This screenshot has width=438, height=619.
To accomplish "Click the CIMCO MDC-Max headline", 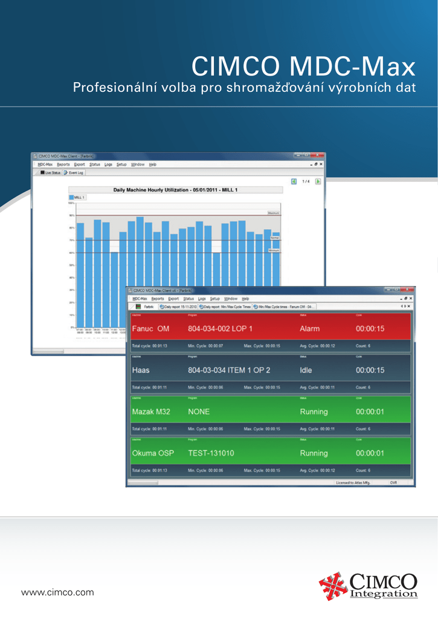I will click(303, 66).
